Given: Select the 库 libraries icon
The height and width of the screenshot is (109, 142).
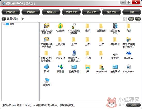Looking at the screenshot, I should pos(88,69).
